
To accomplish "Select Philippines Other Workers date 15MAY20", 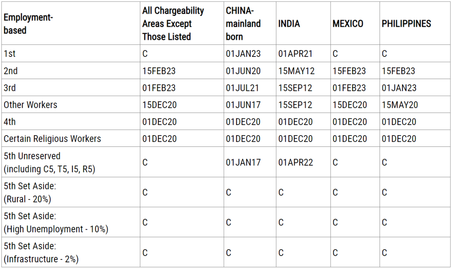I will click(x=400, y=105).
